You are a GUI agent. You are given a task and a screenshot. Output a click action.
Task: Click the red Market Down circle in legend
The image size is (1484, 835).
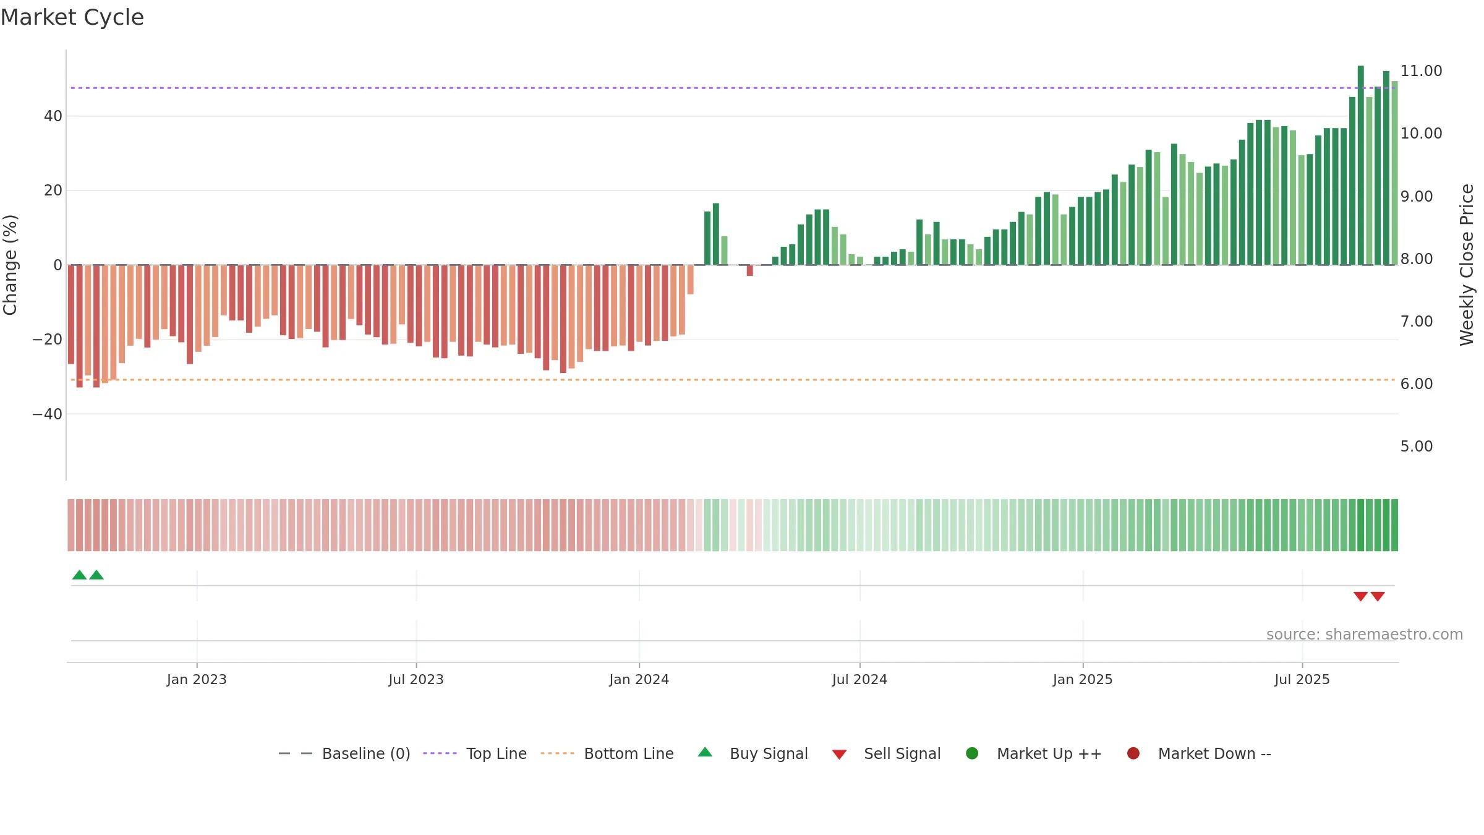(1133, 753)
